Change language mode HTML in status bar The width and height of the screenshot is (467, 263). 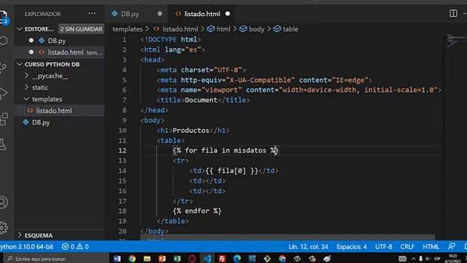(x=431, y=247)
